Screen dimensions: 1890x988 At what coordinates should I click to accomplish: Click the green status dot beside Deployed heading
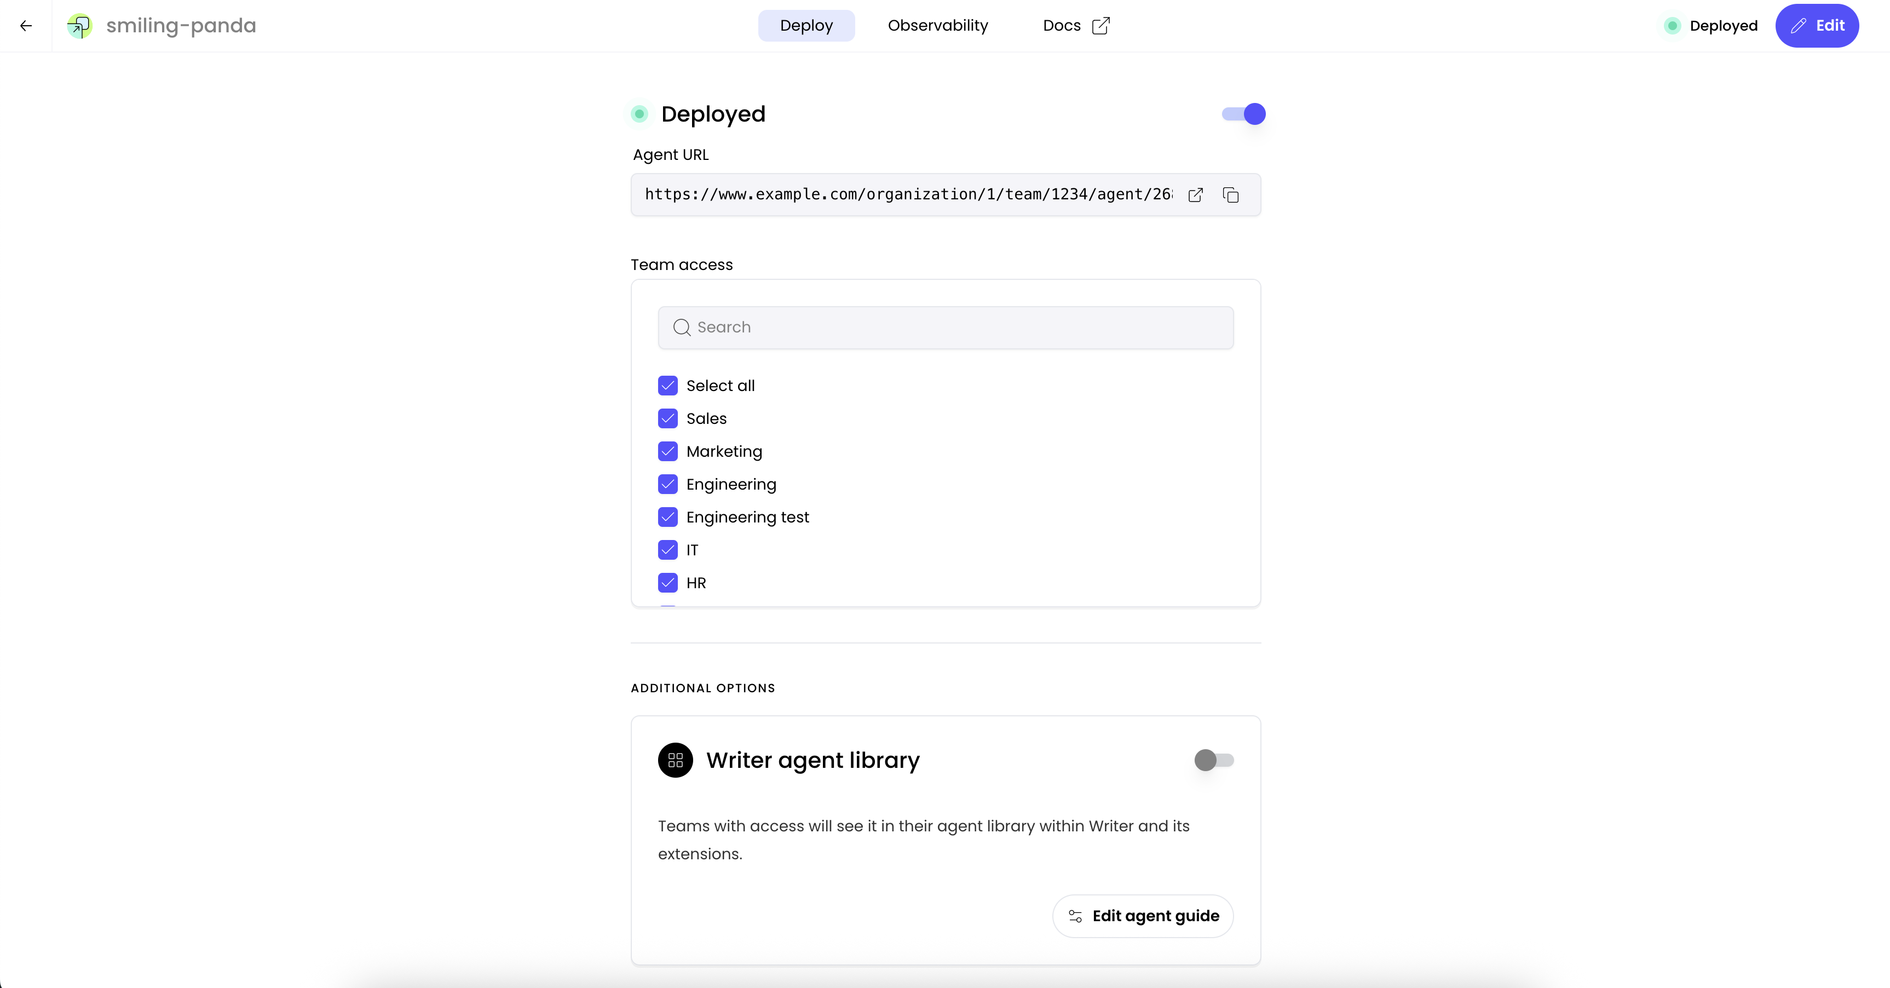[639, 114]
